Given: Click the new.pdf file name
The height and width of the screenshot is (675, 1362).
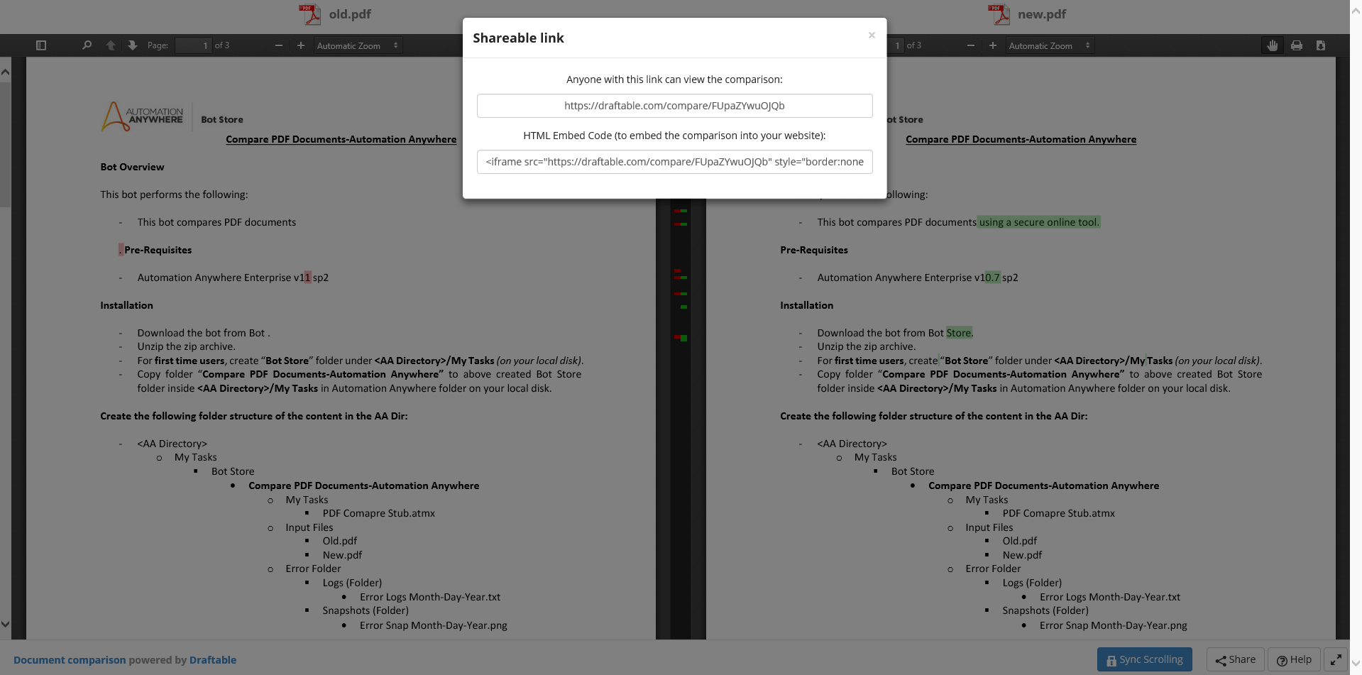Looking at the screenshot, I should [x=1042, y=14].
